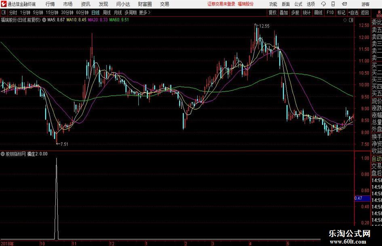Image resolution: width=382 pixels, height=246 pixels.
Task: Toggle the right sidebar panel icon
Action: 351,20
